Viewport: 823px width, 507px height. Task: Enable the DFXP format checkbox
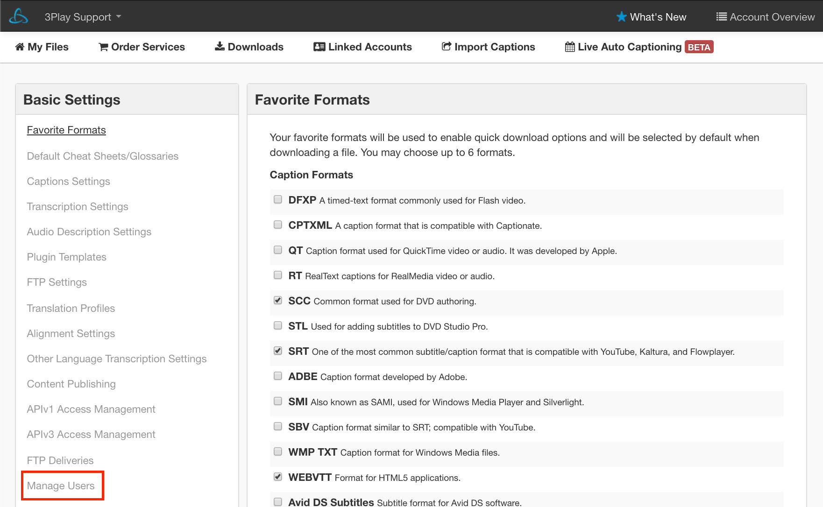(278, 200)
